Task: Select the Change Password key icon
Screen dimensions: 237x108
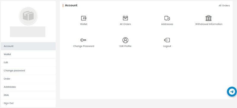Action: (83, 40)
